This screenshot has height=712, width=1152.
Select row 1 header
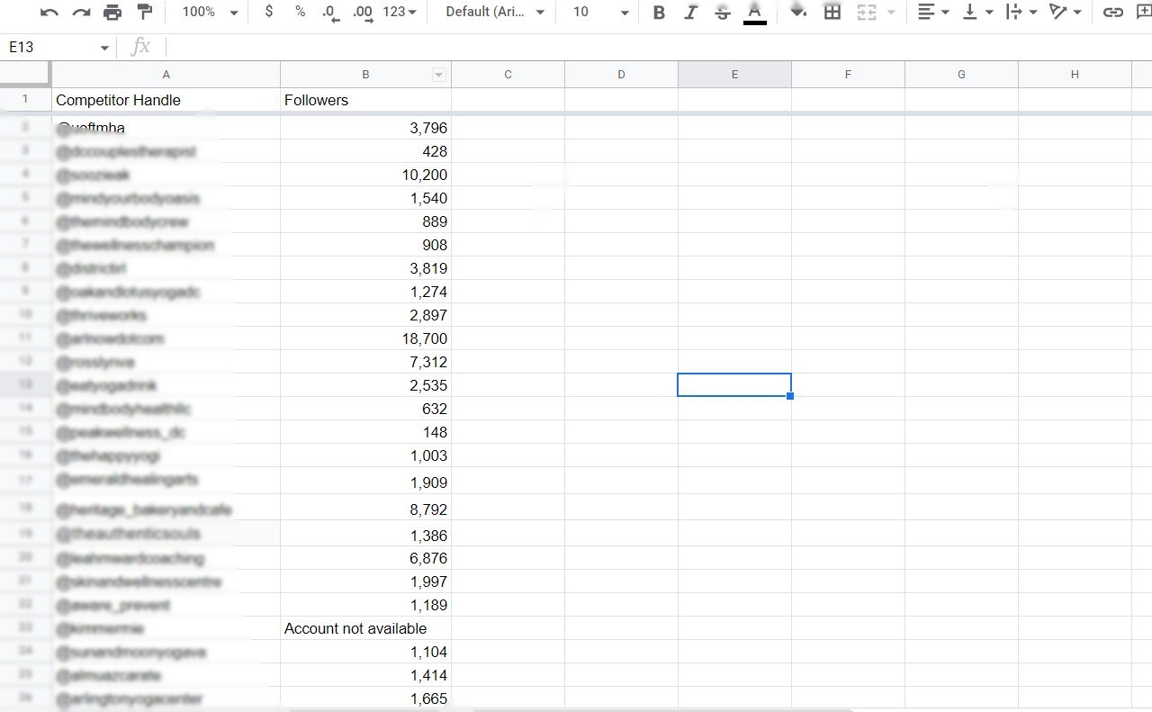(25, 100)
